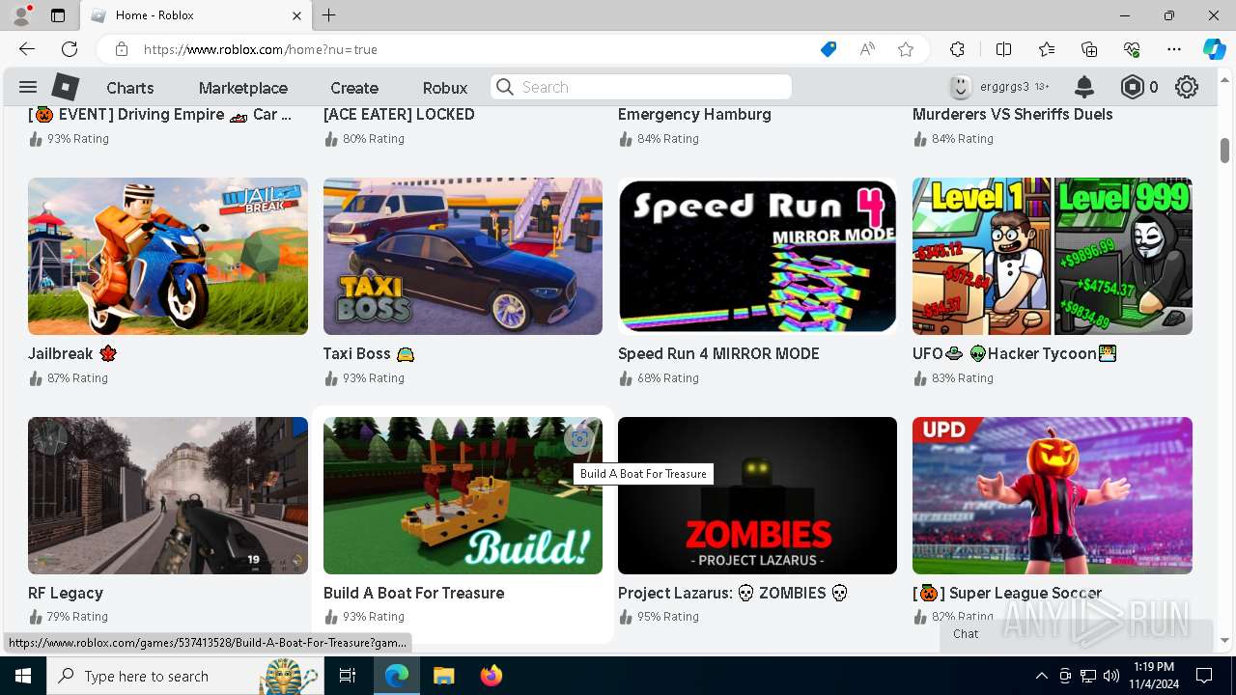
Task: Select the Home - Roblox tab
Action: 195,15
